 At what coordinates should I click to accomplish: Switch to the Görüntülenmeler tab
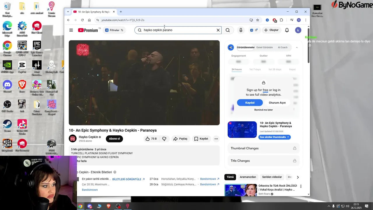(246, 47)
